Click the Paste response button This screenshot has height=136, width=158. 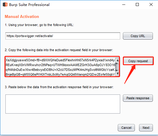138,98
